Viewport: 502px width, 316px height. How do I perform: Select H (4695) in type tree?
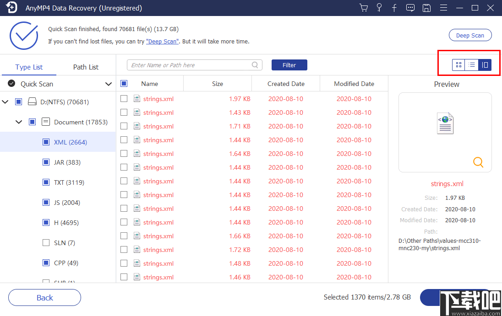pyautogui.click(x=66, y=223)
